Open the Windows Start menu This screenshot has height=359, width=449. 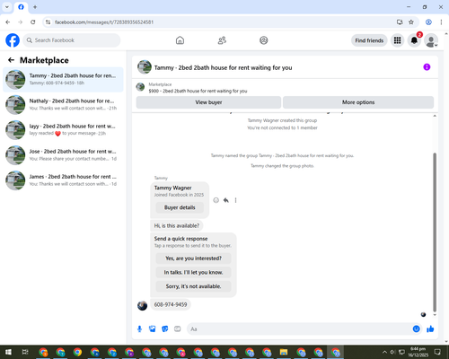tap(8, 352)
